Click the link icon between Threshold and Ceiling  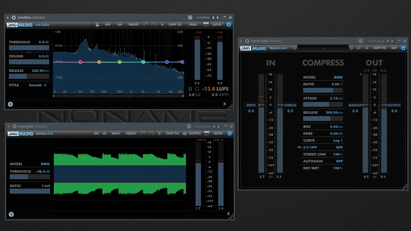coord(29,52)
